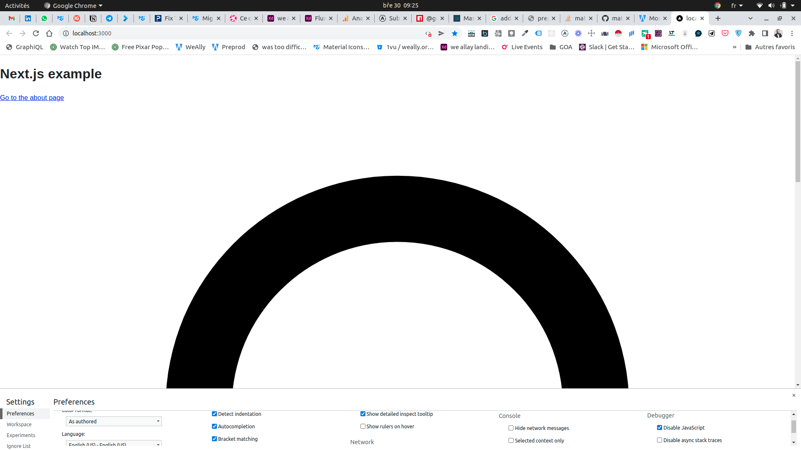This screenshot has width=801, height=450.
Task: Reload the page with the refresh icon
Action: 36,33
